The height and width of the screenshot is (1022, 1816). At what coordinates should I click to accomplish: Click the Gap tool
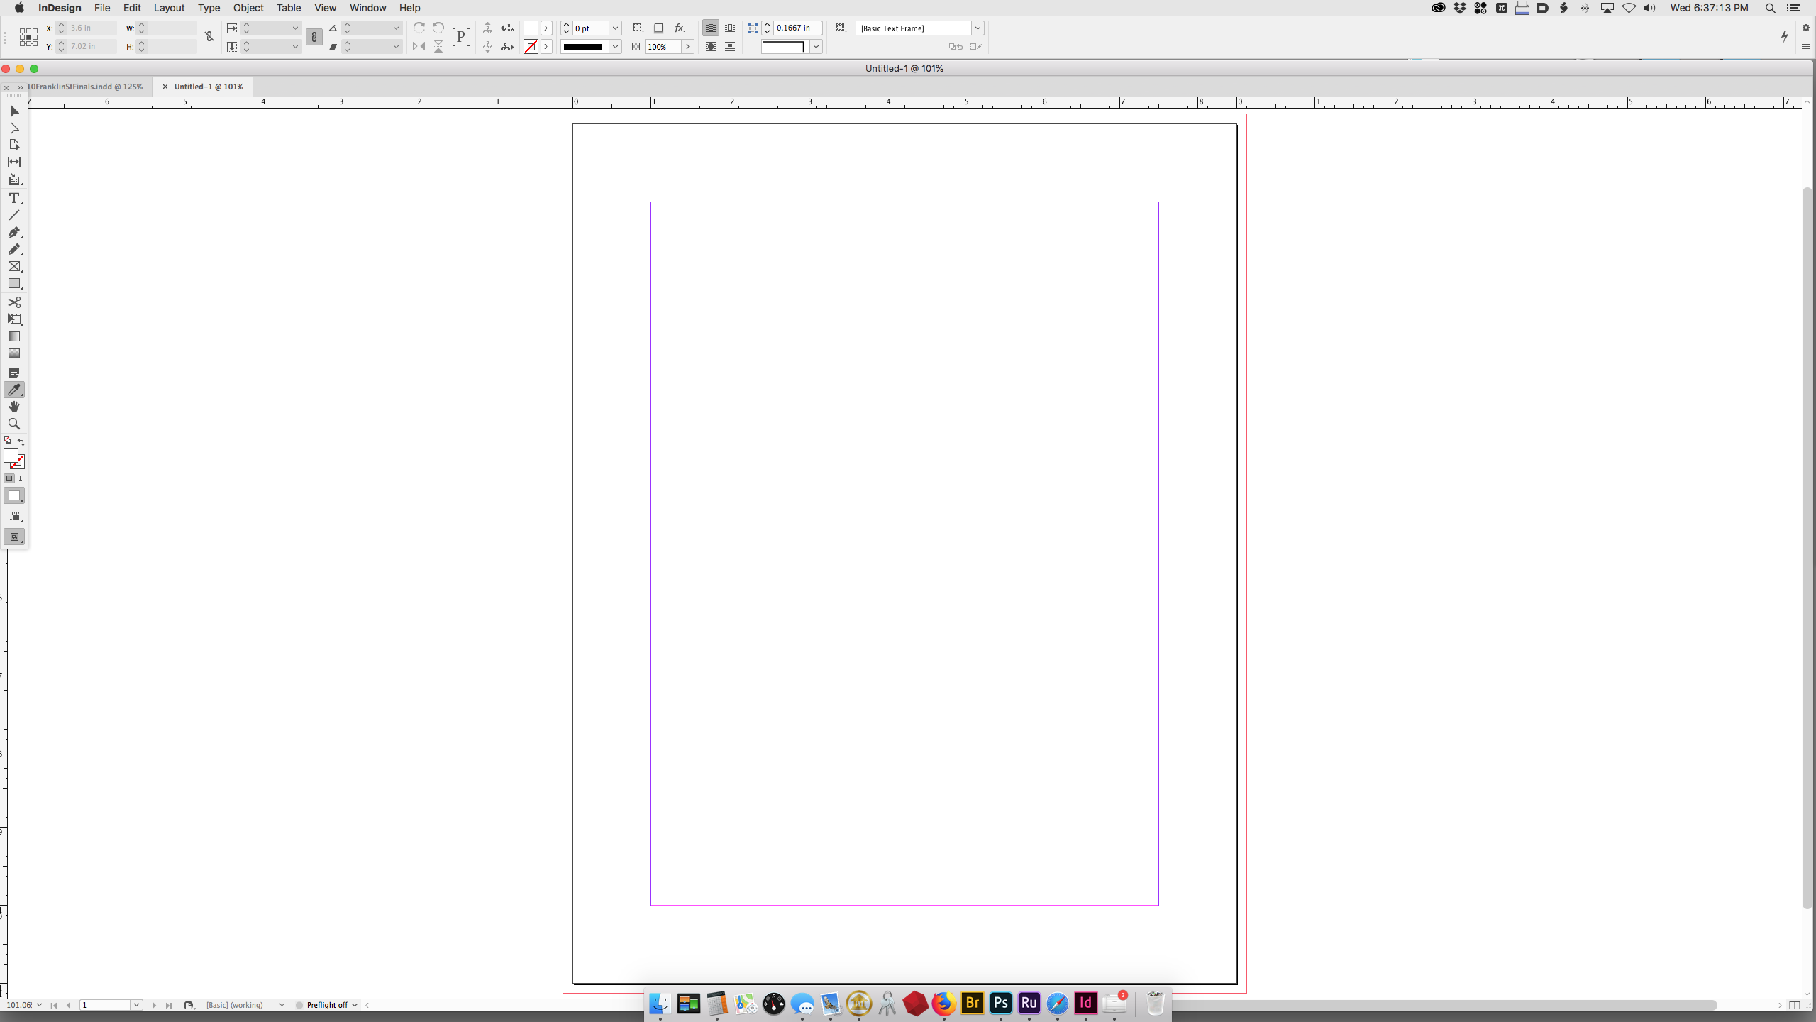[14, 162]
